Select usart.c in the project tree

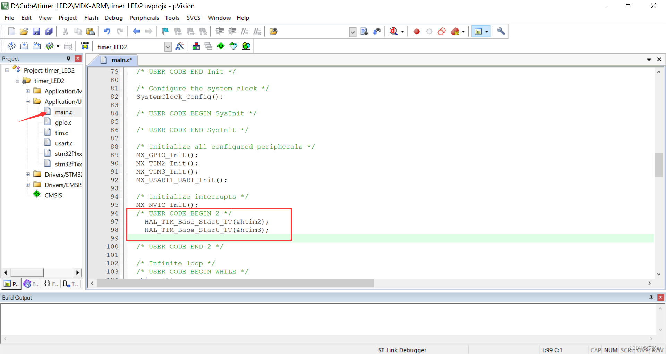(64, 143)
